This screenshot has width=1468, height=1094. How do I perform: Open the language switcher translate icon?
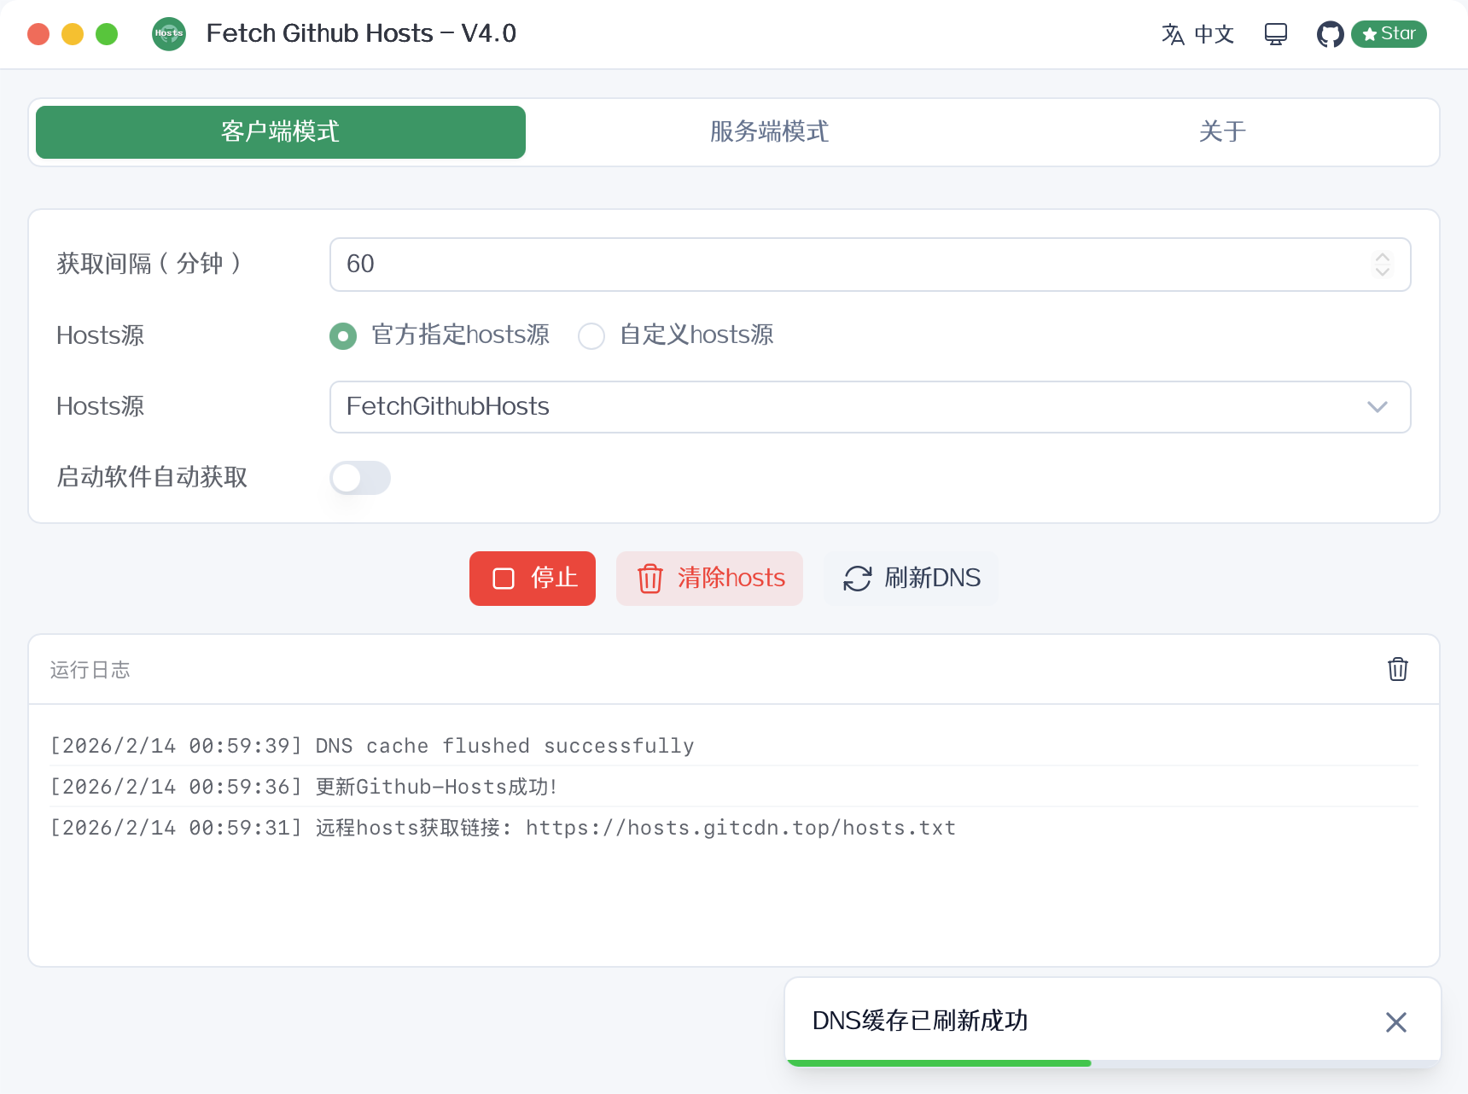tap(1173, 34)
